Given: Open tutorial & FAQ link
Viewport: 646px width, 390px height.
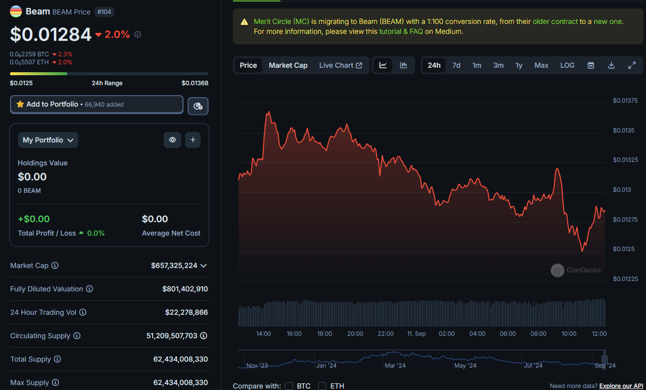Looking at the screenshot, I should [401, 31].
